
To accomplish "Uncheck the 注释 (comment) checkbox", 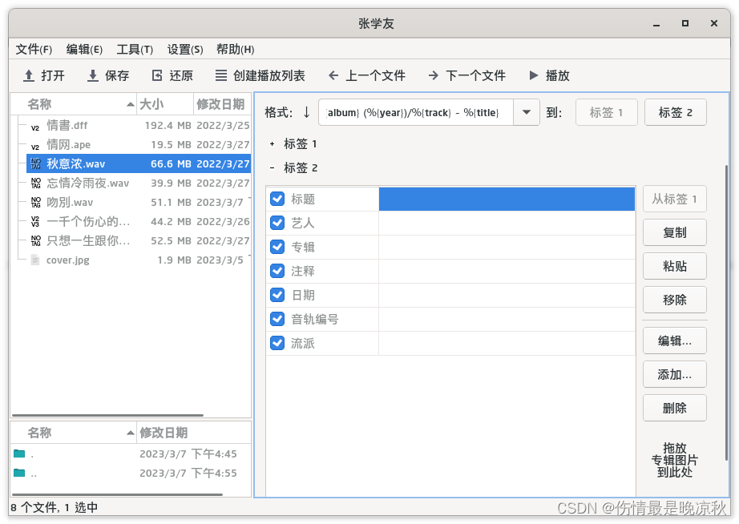I will pyautogui.click(x=277, y=271).
